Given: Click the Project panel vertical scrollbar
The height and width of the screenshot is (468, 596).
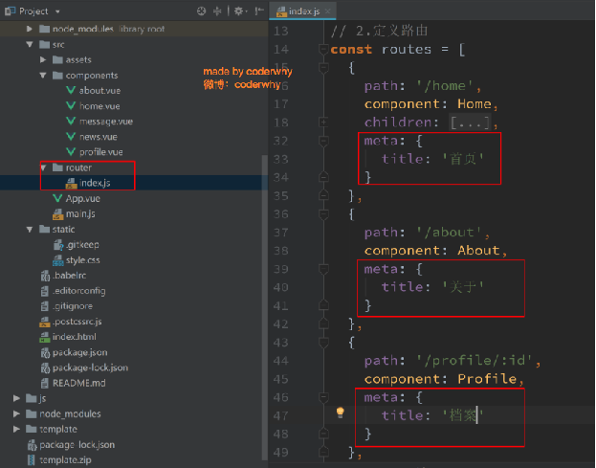Looking at the screenshot, I should (x=265, y=307).
